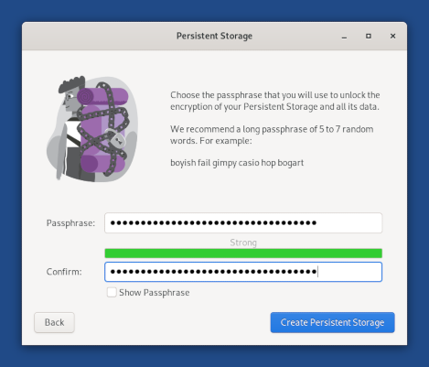
Task: Click the Persistent Storage title bar text
Action: (x=214, y=36)
